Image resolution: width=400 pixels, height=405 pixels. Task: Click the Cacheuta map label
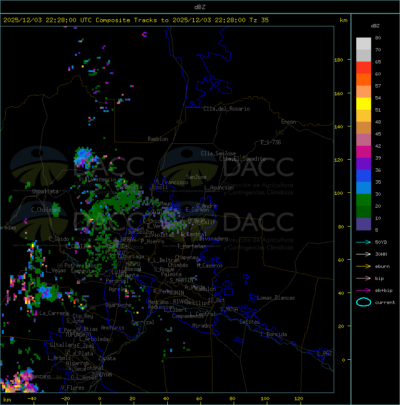(82, 271)
